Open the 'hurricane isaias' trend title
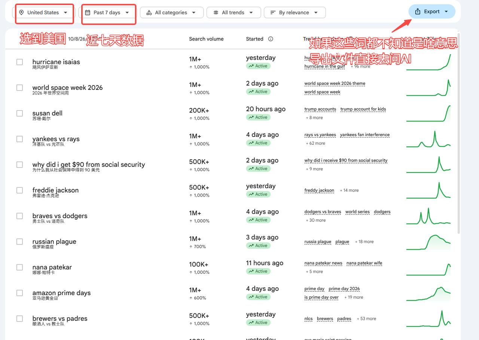The height and width of the screenshot is (340, 479). [x=56, y=62]
